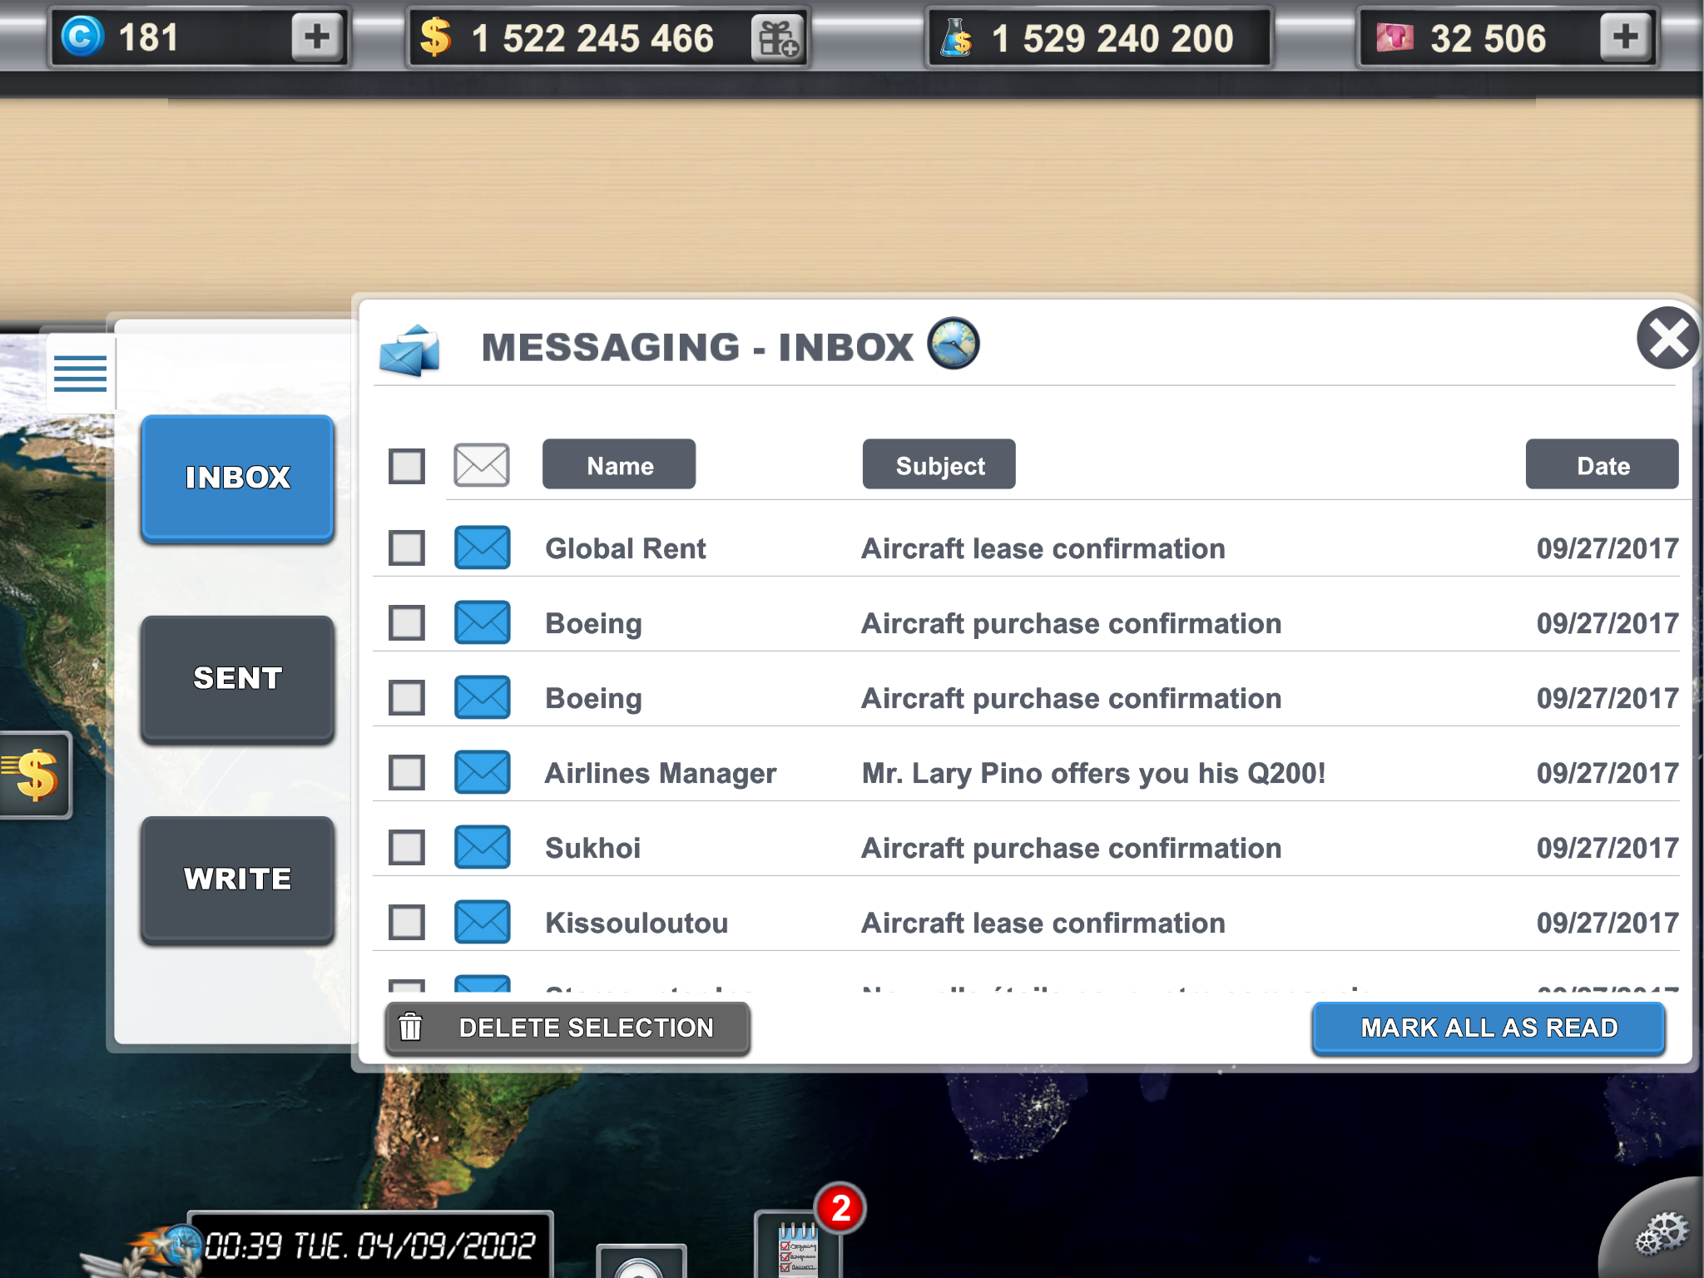
Task: Check the Sukhoi message checkbox
Action: [x=407, y=848]
